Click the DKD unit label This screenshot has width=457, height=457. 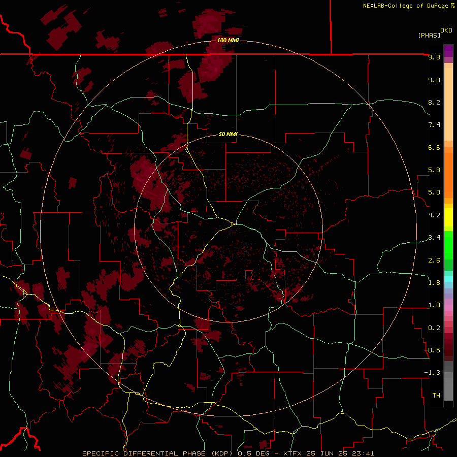[446, 30]
